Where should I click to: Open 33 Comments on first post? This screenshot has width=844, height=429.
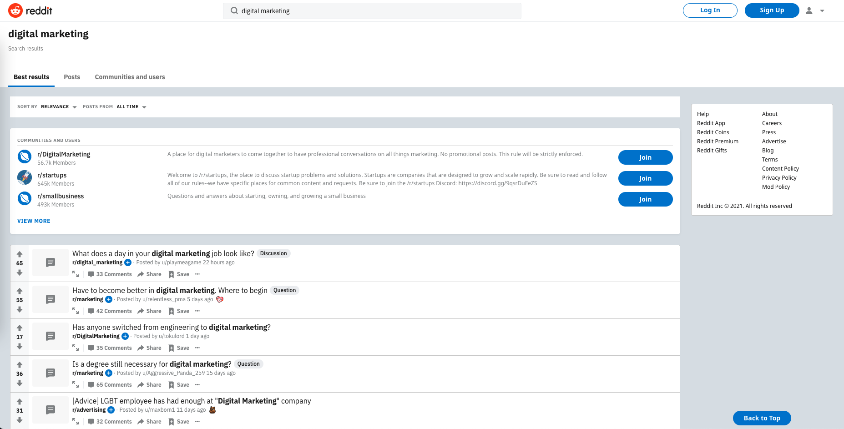(x=110, y=274)
